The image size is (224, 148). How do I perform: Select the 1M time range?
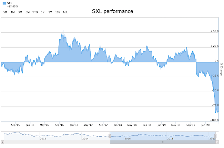13,12
